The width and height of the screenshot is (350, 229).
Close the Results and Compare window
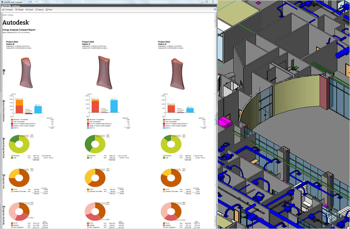212,2
